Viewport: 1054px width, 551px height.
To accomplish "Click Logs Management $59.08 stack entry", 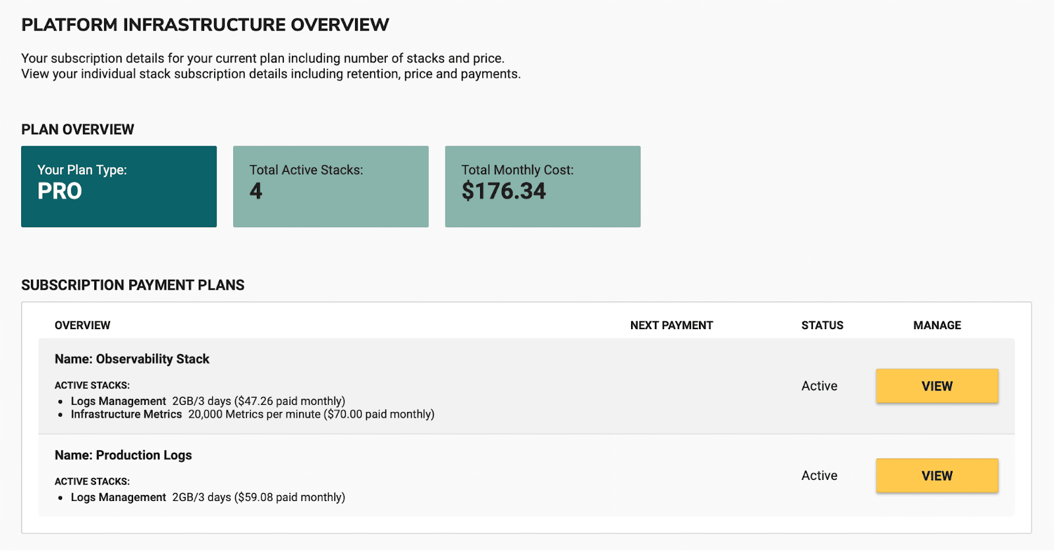I will point(208,497).
